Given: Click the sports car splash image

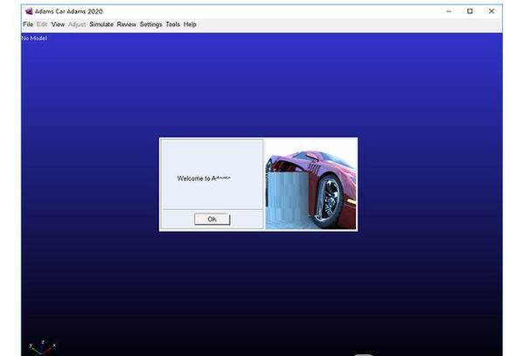Looking at the screenshot, I should tap(311, 185).
